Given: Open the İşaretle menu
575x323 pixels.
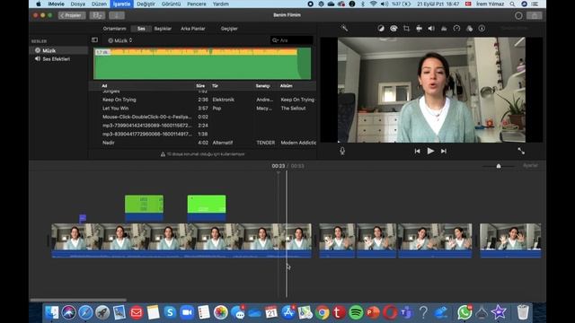Looking at the screenshot, I should click(x=122, y=4).
